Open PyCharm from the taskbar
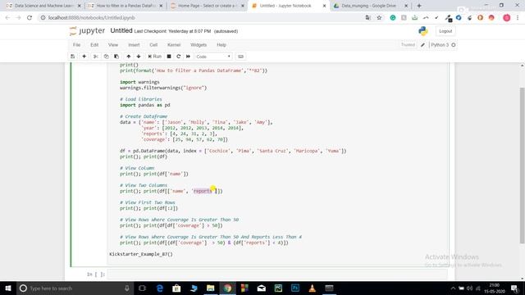 (278, 288)
